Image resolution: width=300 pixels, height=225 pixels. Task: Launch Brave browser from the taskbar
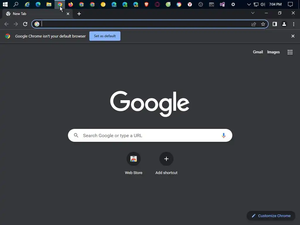146,4
